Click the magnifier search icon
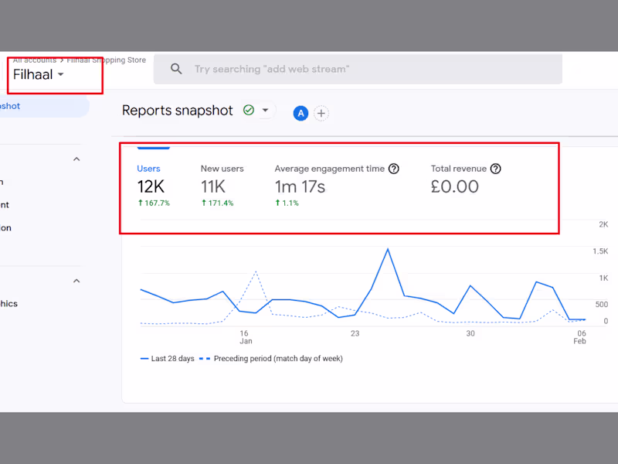The width and height of the screenshot is (618, 464). coord(176,69)
